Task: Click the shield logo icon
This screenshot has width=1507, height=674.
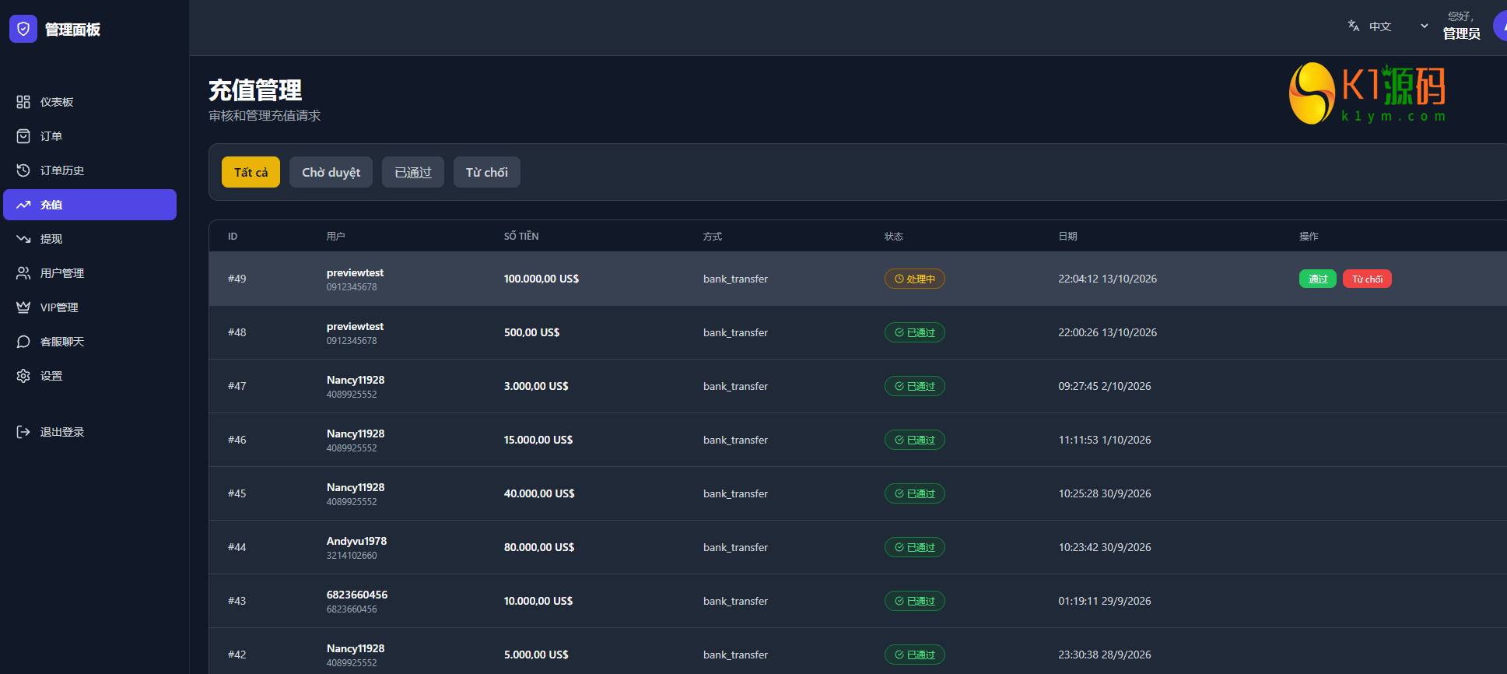Action: click(23, 30)
